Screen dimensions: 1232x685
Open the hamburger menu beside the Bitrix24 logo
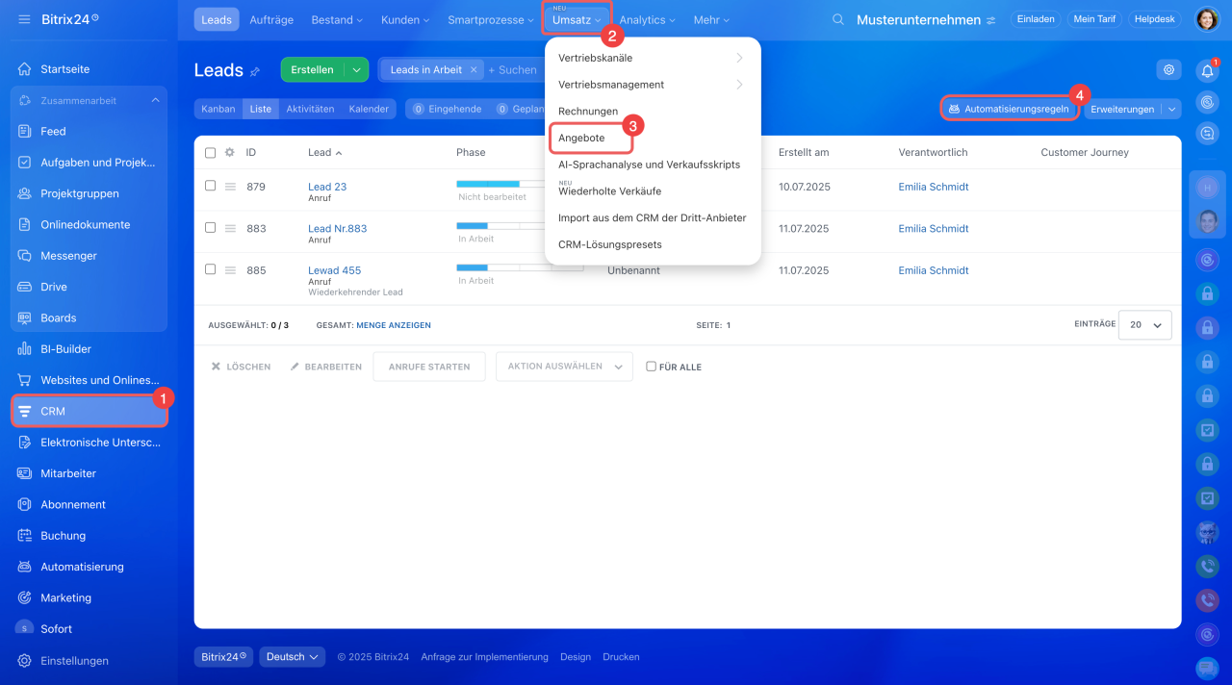coord(24,19)
